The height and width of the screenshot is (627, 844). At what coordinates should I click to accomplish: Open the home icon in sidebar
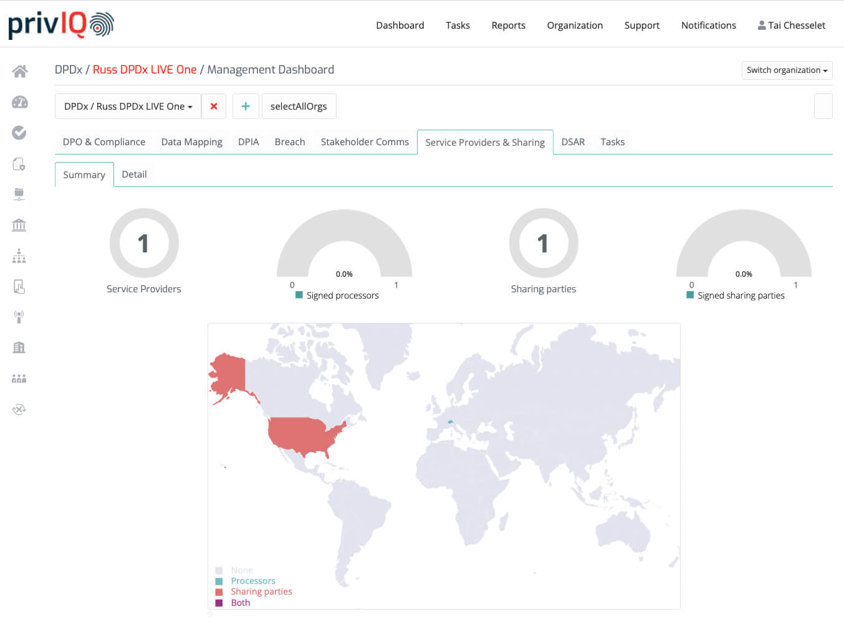tap(19, 72)
